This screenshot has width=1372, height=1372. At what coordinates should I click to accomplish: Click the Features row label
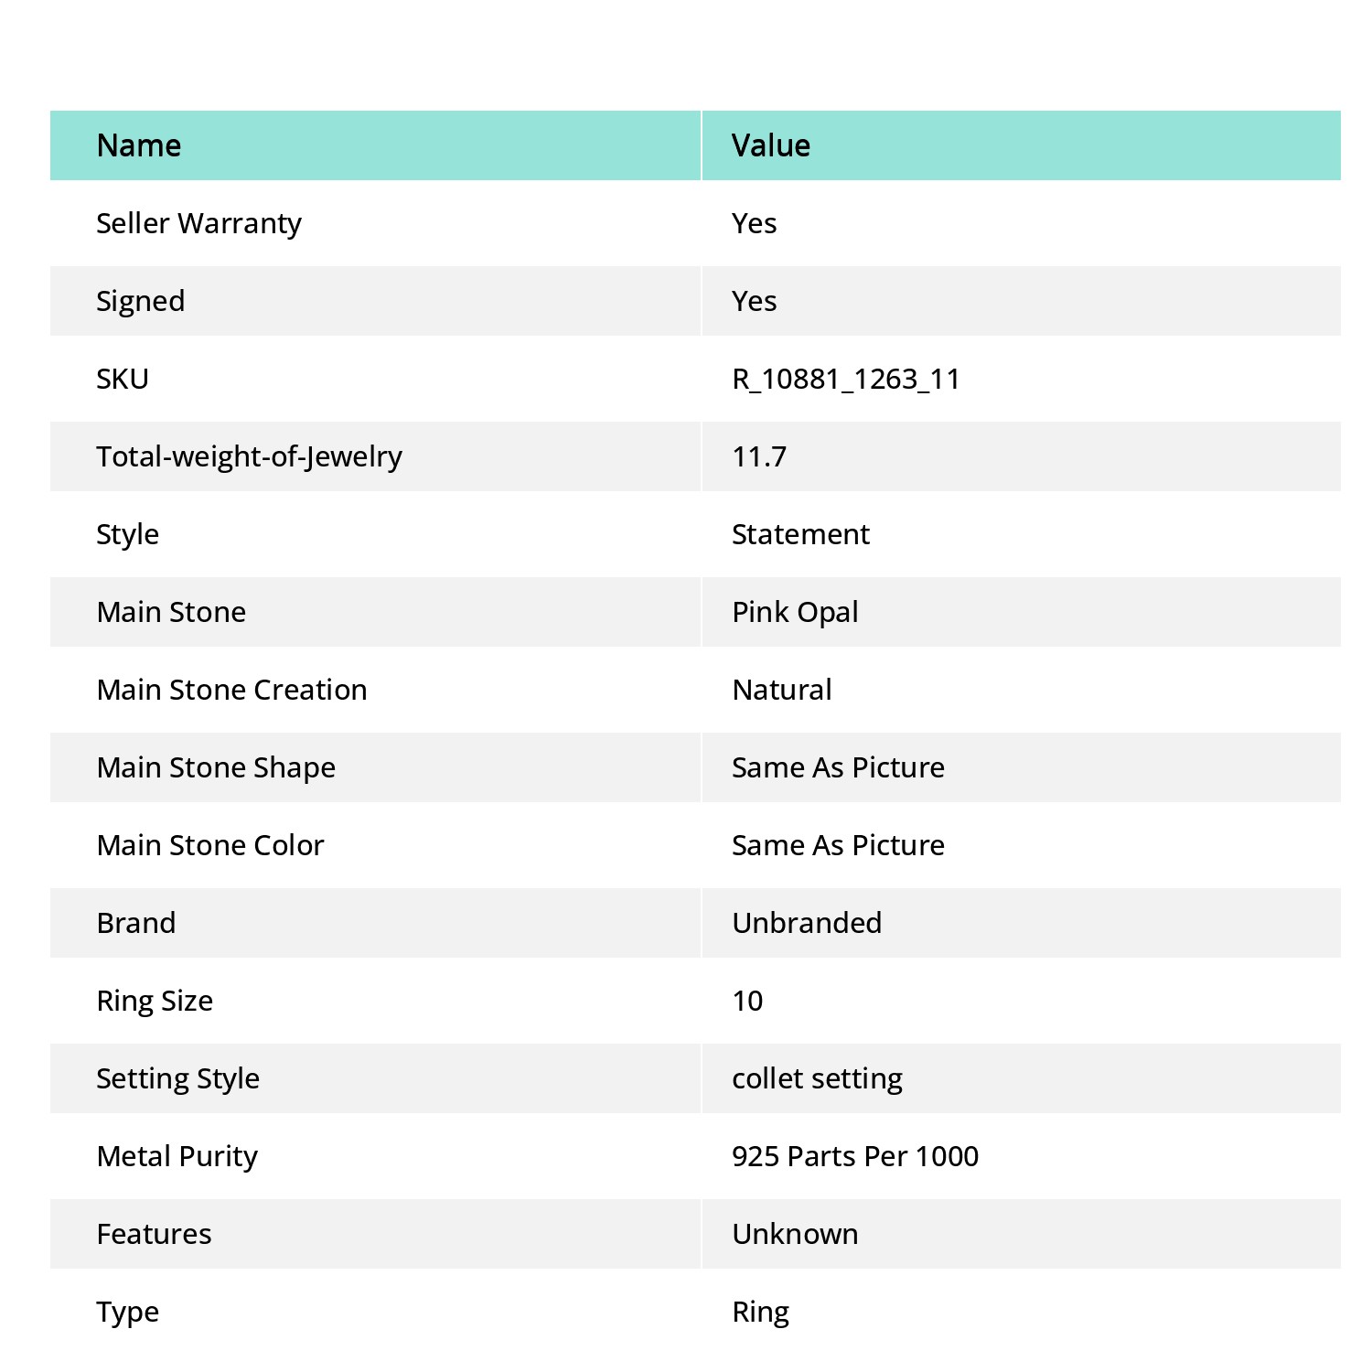point(154,1234)
